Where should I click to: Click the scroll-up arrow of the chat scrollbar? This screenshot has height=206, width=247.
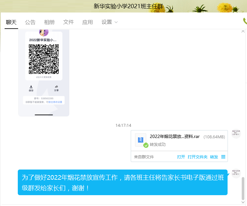(x=243, y=32)
